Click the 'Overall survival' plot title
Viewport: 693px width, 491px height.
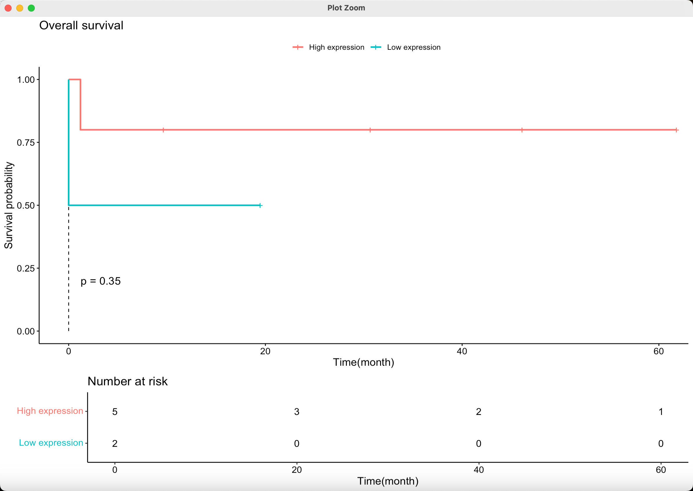click(x=81, y=25)
